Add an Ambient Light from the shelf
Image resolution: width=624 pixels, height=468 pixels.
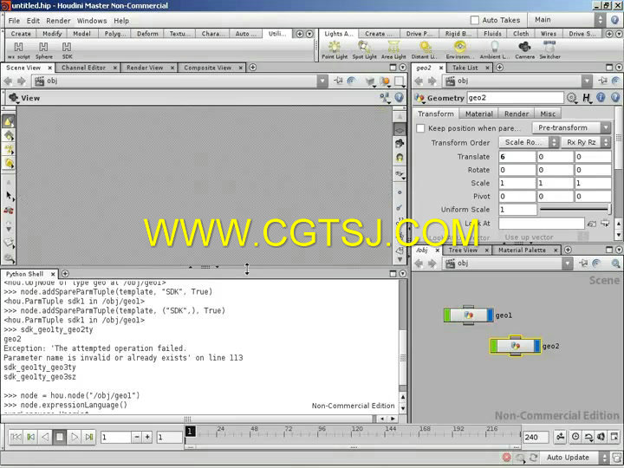point(494,50)
